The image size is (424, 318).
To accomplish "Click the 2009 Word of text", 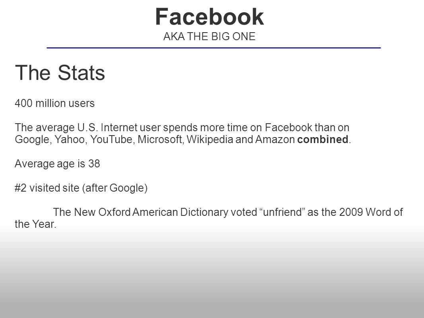I will [371, 212].
